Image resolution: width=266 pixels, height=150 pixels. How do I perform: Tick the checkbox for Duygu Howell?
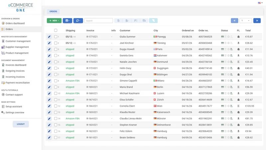tap(56, 49)
